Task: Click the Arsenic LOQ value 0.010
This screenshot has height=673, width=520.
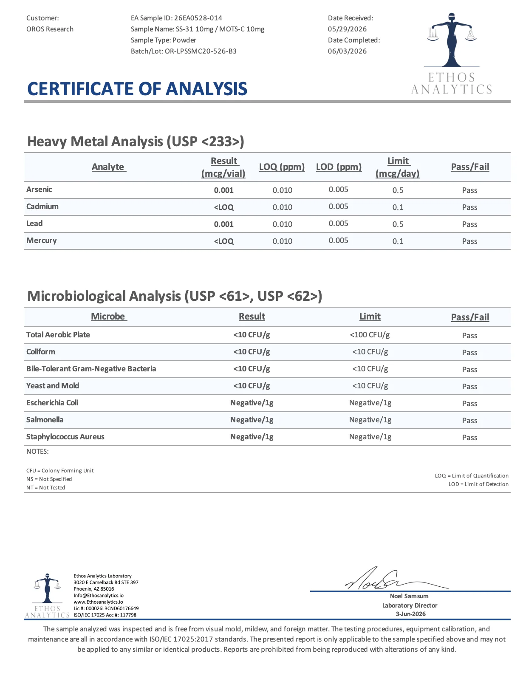Action: 283,190
